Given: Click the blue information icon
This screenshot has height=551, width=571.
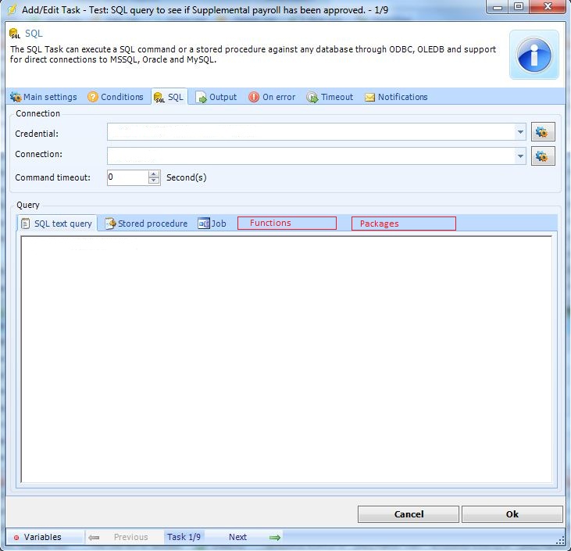Looking at the screenshot, I should (x=534, y=55).
